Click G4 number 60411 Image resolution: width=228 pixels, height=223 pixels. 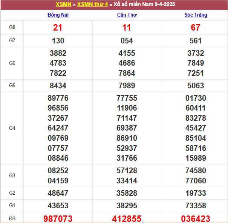pos(196,108)
